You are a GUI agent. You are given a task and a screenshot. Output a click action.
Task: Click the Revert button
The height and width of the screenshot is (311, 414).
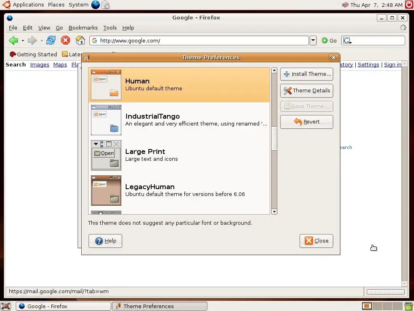coord(306,122)
